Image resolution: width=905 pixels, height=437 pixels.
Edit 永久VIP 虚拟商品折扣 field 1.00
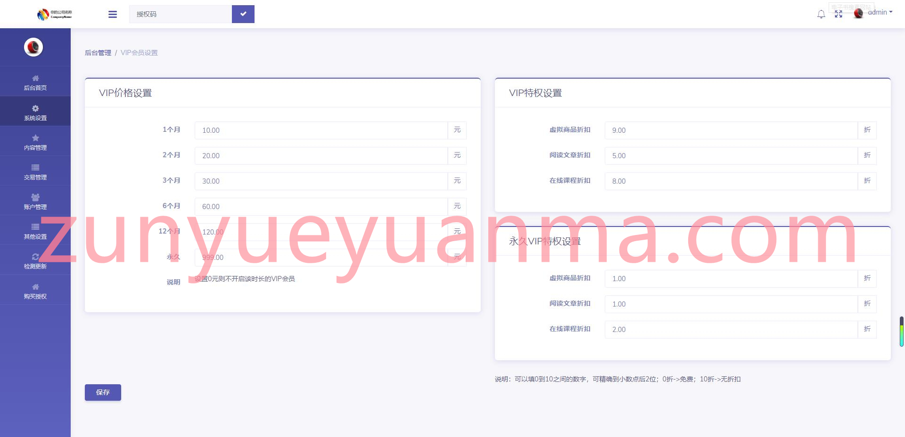[731, 279]
